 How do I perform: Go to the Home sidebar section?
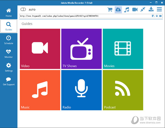point(9,13)
